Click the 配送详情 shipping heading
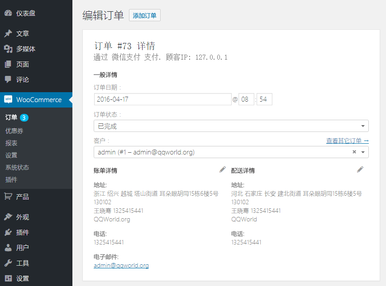The height and width of the screenshot is (286, 386). [x=243, y=170]
